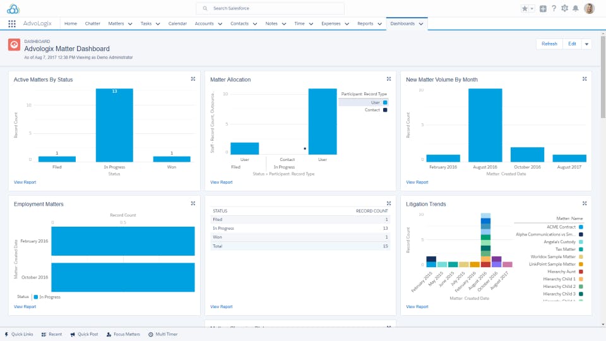
Task: Open the Multi Timer utility
Action: 163,334
